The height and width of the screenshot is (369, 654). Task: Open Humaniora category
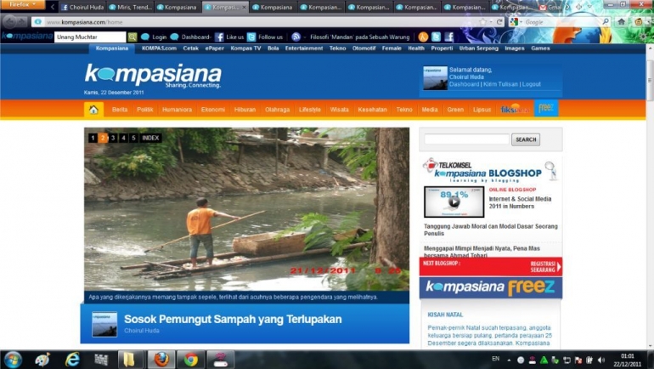[177, 110]
